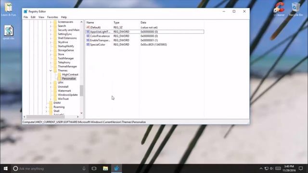
Task: Collapse the Themes key
Action: [51, 71]
